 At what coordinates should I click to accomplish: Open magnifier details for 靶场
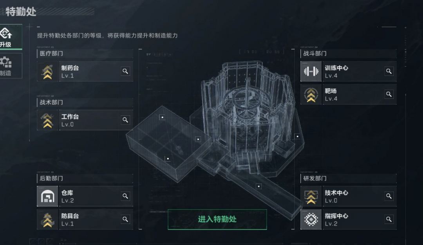[389, 94]
